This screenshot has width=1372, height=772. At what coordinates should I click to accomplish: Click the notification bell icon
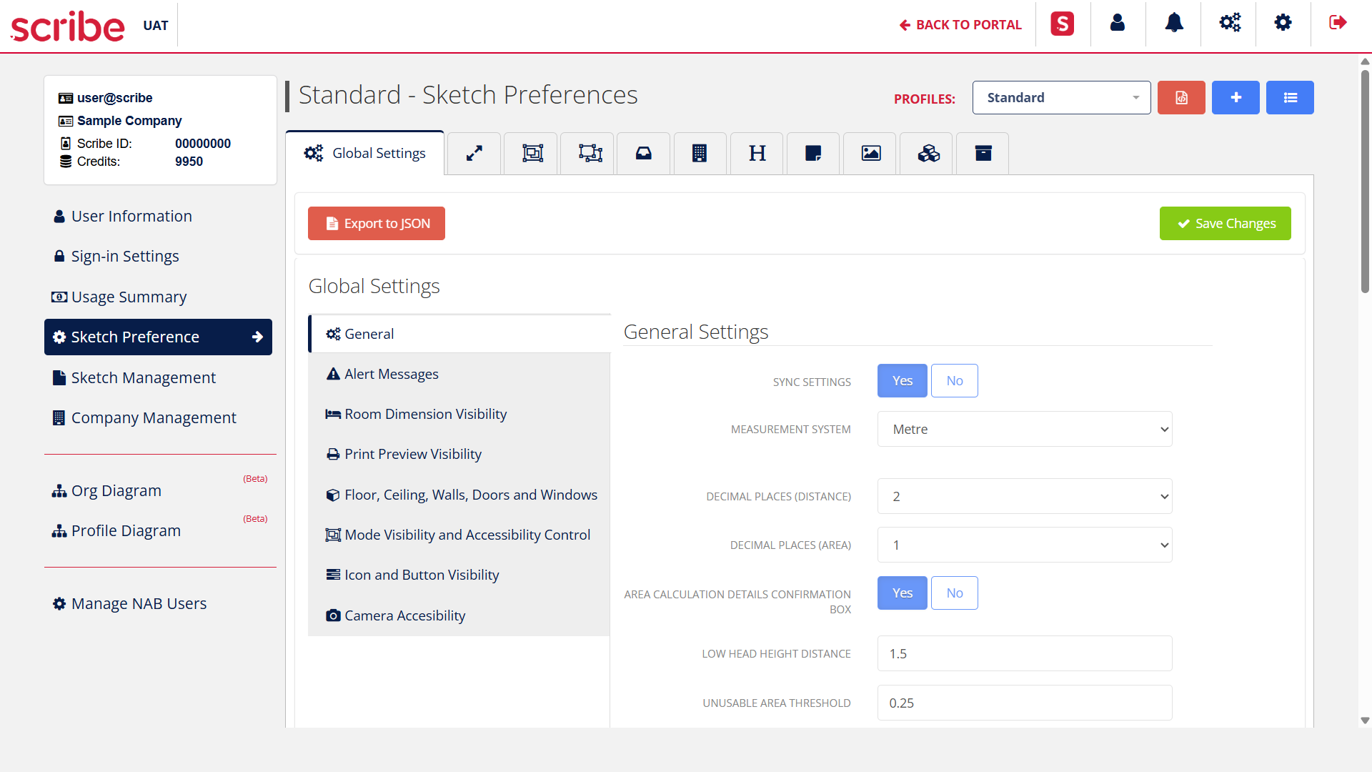click(1173, 24)
